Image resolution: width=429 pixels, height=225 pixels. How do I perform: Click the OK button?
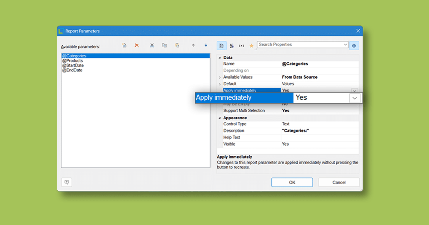click(292, 182)
